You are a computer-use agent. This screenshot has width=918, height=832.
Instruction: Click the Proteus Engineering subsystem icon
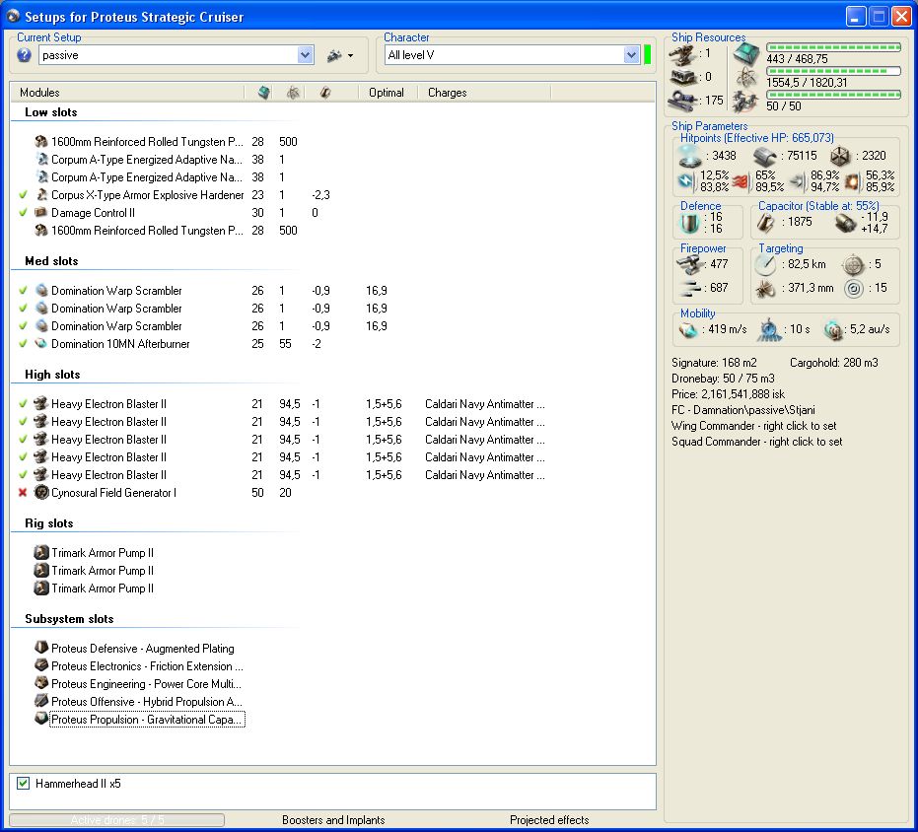pyautogui.click(x=41, y=683)
